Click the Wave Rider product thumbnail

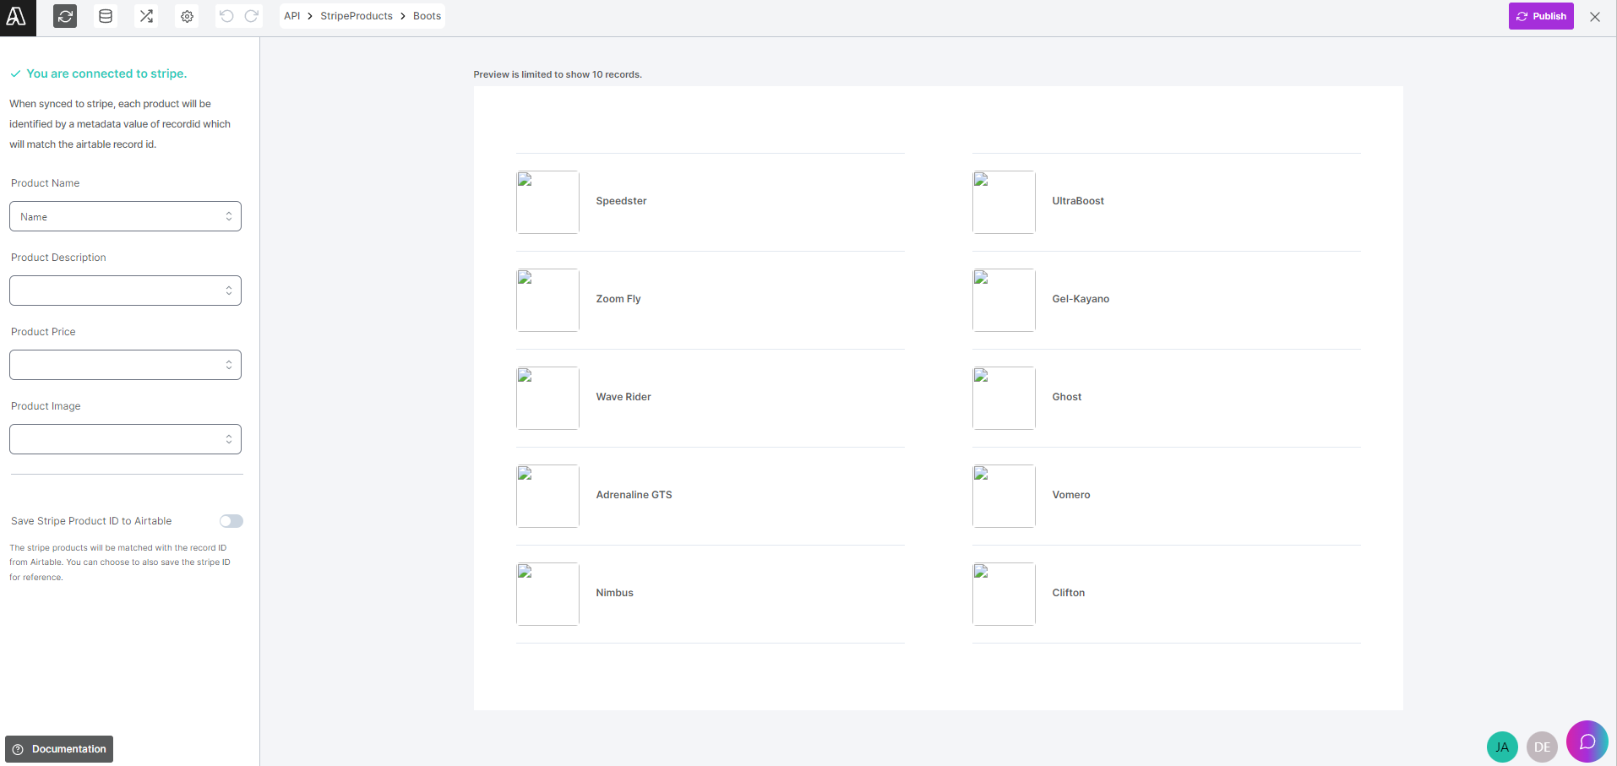[x=547, y=398]
